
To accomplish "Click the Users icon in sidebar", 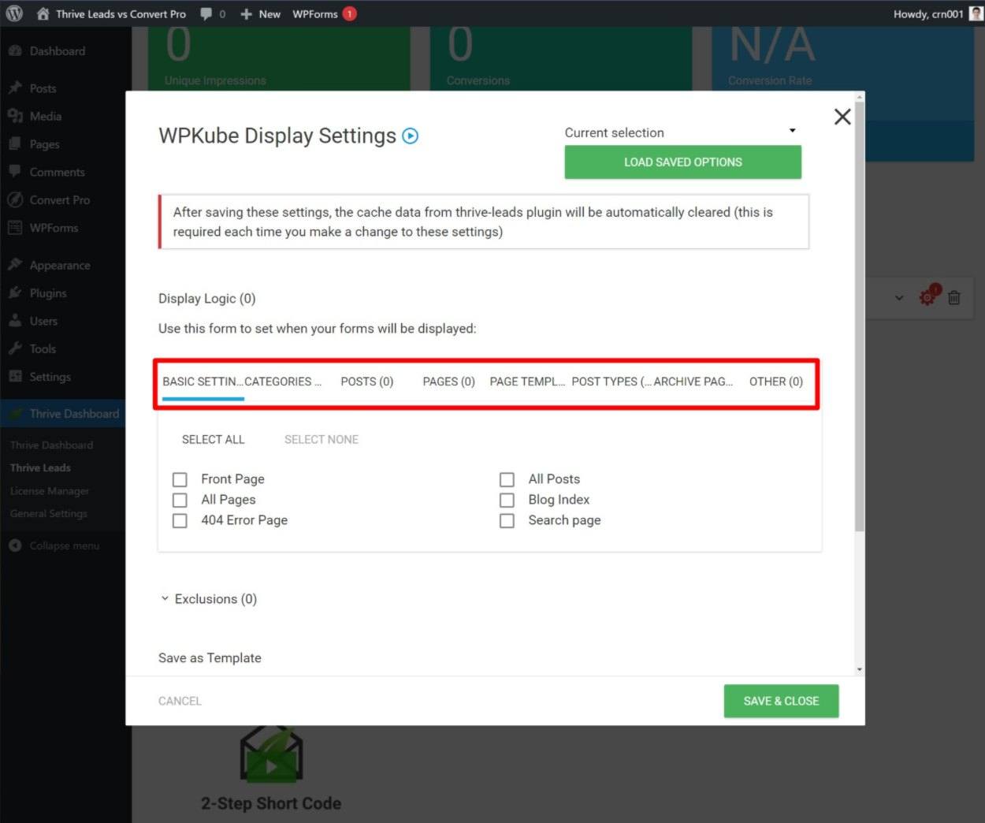I will (x=15, y=321).
